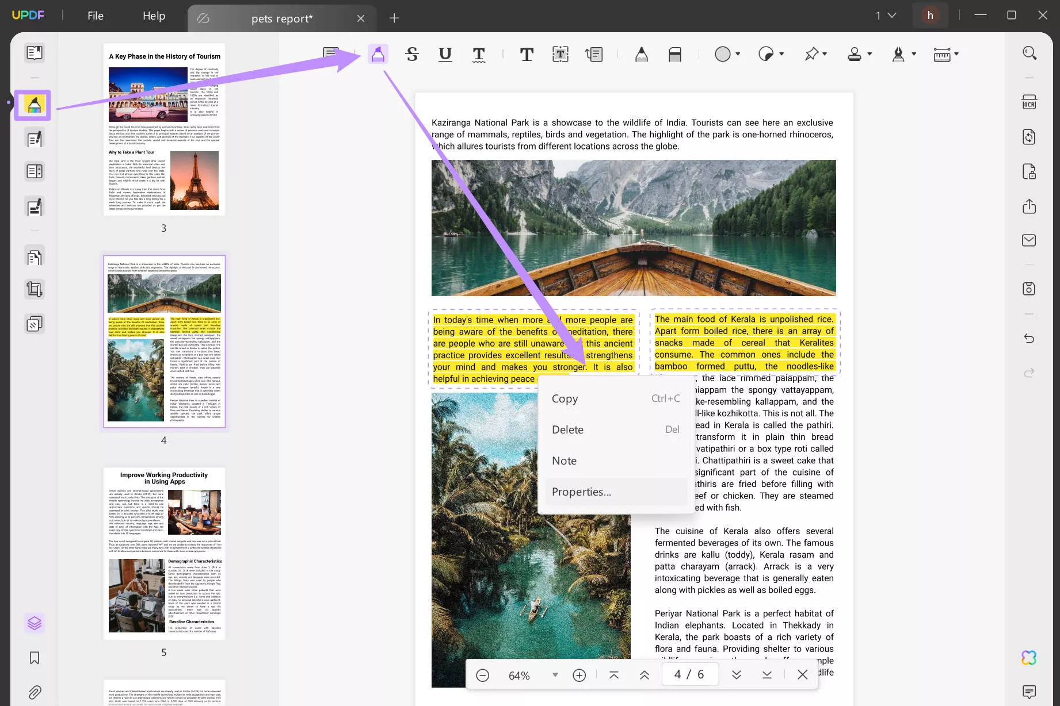The height and width of the screenshot is (706, 1060).
Task: Select the Text Box tool
Action: pyautogui.click(x=560, y=54)
